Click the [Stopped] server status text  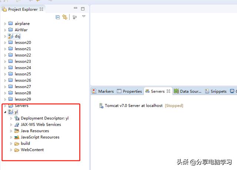174,106
